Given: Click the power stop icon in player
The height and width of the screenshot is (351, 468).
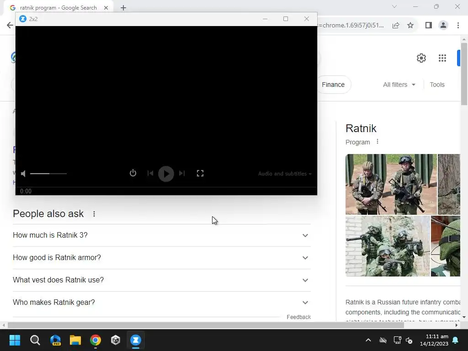Looking at the screenshot, I should 133,173.
